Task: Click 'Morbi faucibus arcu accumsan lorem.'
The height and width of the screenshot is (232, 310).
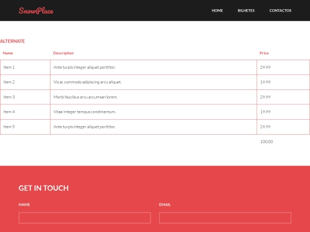Action: [86, 97]
